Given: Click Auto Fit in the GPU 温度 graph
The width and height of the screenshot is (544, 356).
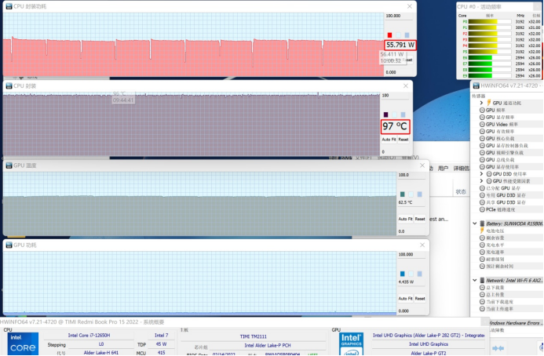Looking at the screenshot, I should (x=406, y=219).
